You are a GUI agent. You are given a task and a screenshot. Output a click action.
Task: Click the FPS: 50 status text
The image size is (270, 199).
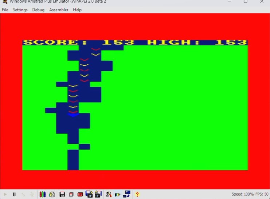[x=262, y=194]
